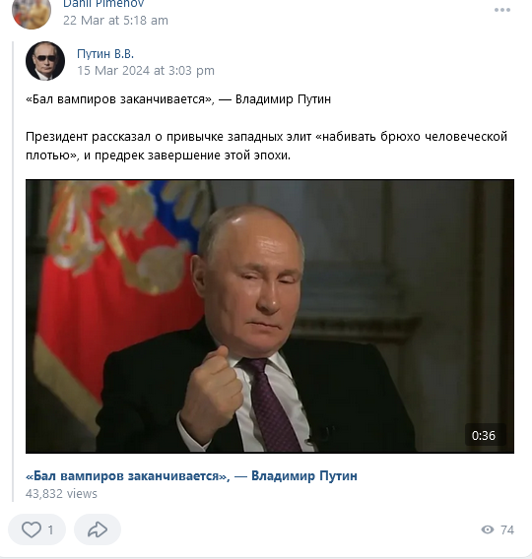Open the Путин В.В. community avatar

tap(45, 61)
